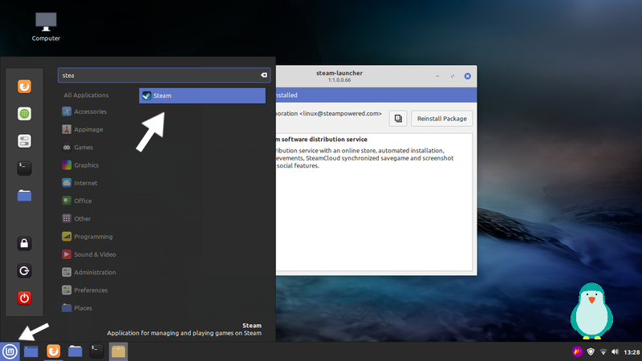Launch Software Manager from the favorites sidebar
The height and width of the screenshot is (361, 642).
(x=24, y=114)
